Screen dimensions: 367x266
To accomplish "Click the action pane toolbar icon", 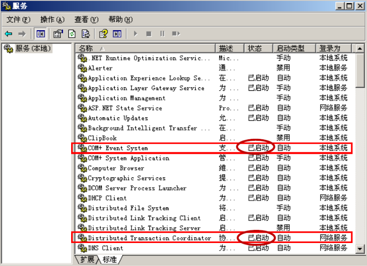I will [x=117, y=34].
